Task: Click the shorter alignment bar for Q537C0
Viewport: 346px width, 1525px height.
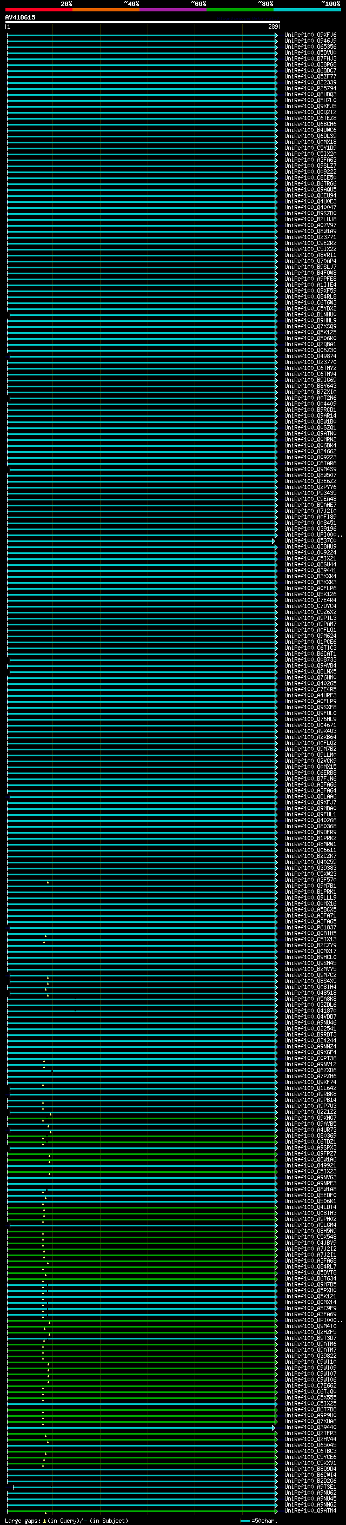Action: 141,541
